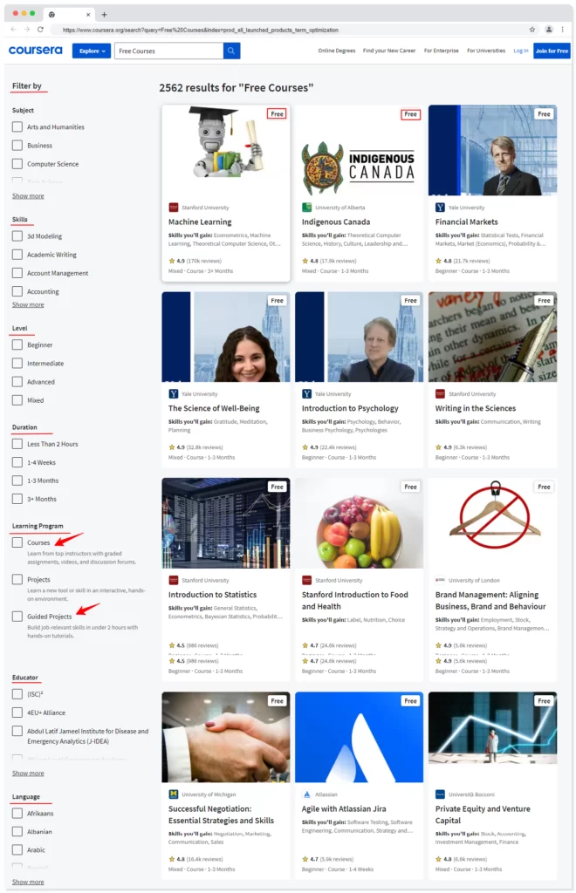Screen dimensions: 576x893
Task: Tick the Less Than 2 Hours duration
Action: click(17, 444)
